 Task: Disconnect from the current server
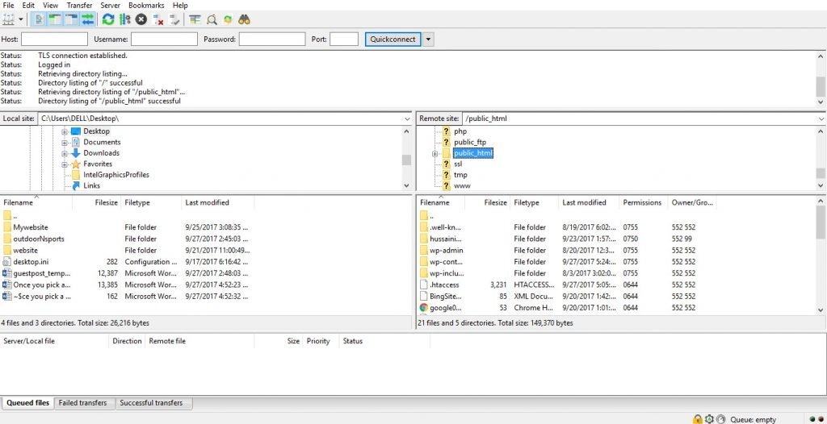(x=158, y=19)
